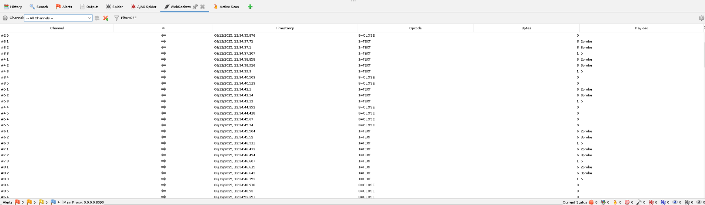Click the red X add-breakpoint icon
This screenshot has width=705, height=205.
[106, 18]
